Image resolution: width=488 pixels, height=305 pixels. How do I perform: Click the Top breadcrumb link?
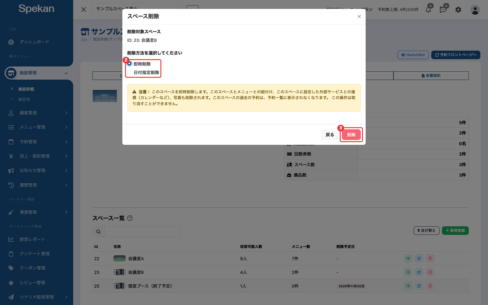pyautogui.click(x=84, y=39)
